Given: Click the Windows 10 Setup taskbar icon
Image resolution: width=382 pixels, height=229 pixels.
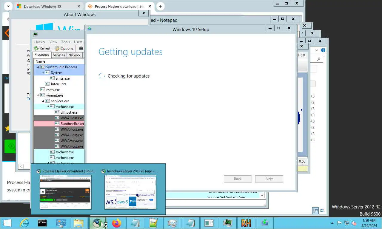Looking at the screenshot, I should 265,223.
